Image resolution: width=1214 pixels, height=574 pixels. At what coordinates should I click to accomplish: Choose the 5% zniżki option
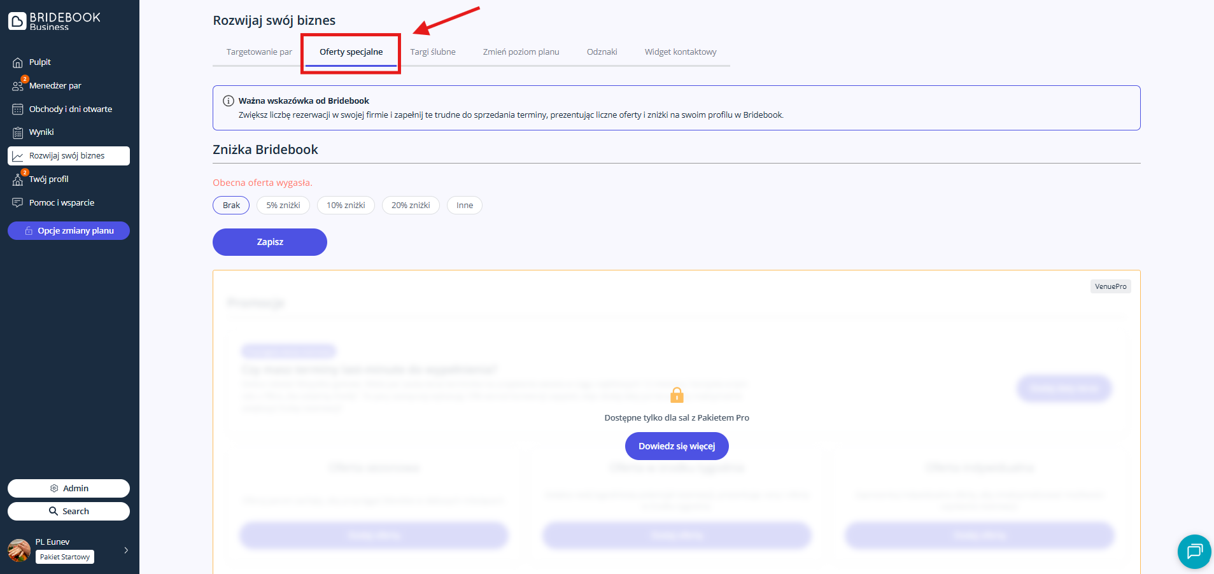click(x=283, y=206)
